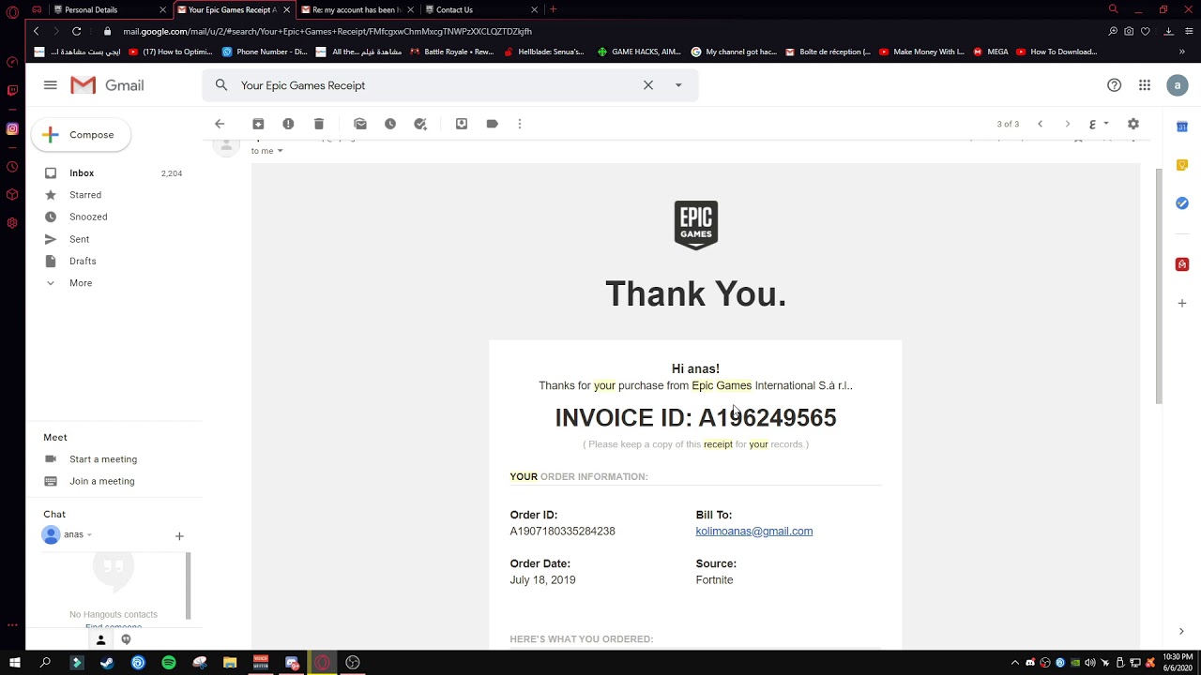
Task: Go to the newer email arrow
Action: point(1040,124)
